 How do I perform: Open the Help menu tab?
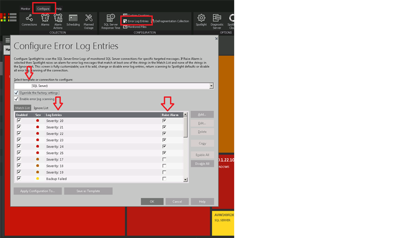(59, 9)
